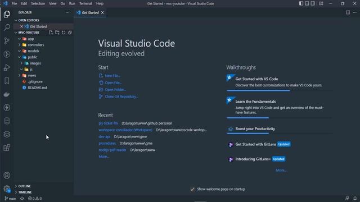
Task: Click the New File icon in the explorer header
Action: pyautogui.click(x=51, y=33)
